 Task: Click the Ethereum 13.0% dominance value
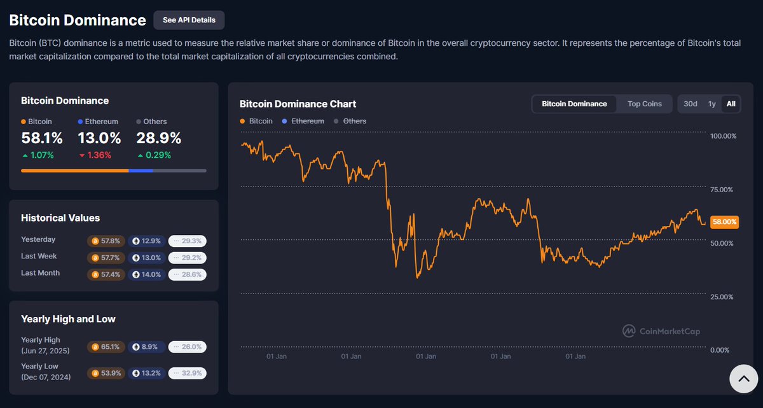pos(99,138)
